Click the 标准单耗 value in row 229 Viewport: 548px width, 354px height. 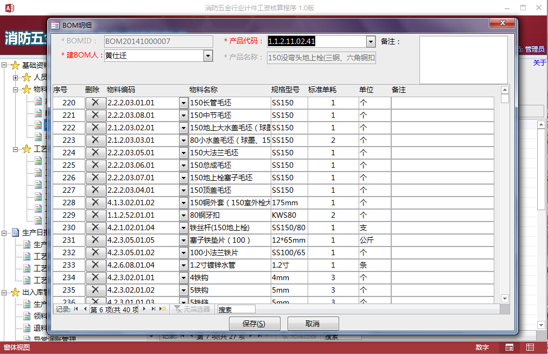pos(333,215)
